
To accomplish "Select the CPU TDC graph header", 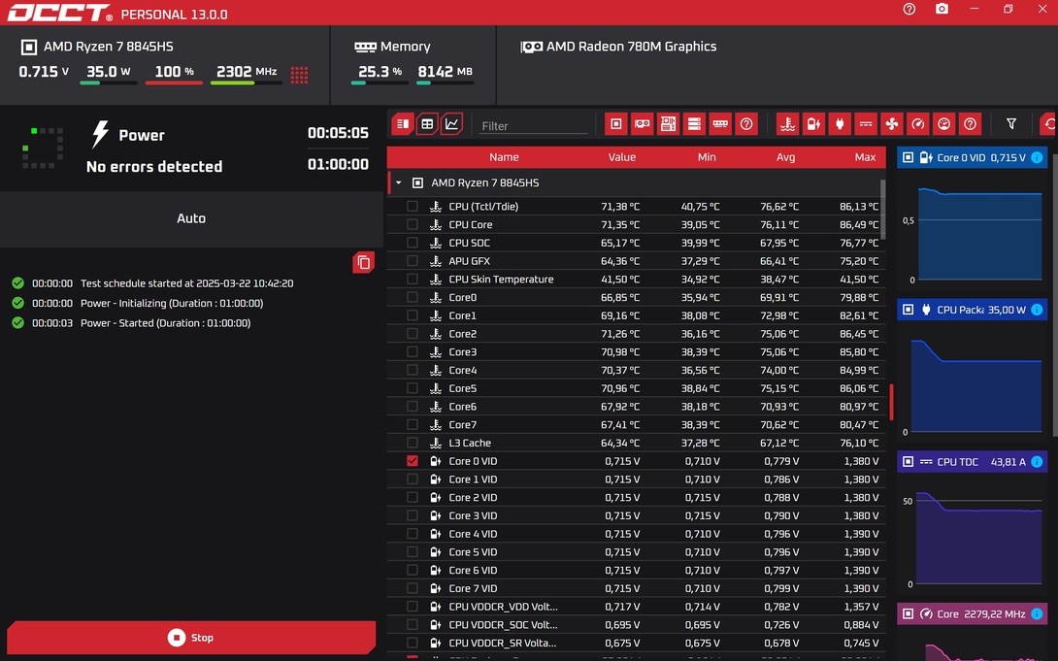I will (x=973, y=462).
